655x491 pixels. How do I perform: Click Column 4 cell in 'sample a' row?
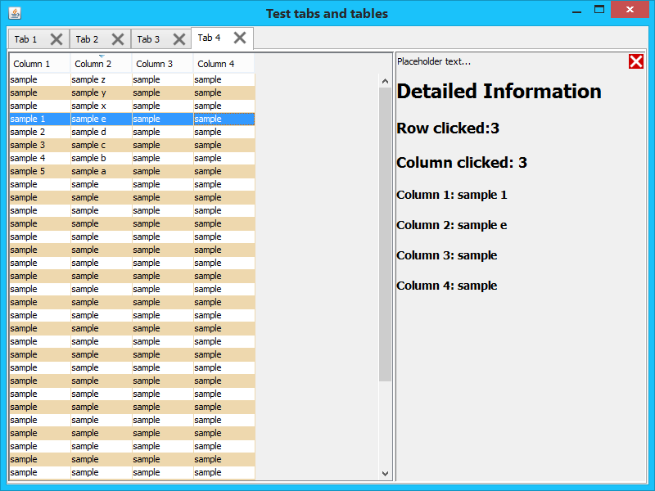click(x=224, y=171)
